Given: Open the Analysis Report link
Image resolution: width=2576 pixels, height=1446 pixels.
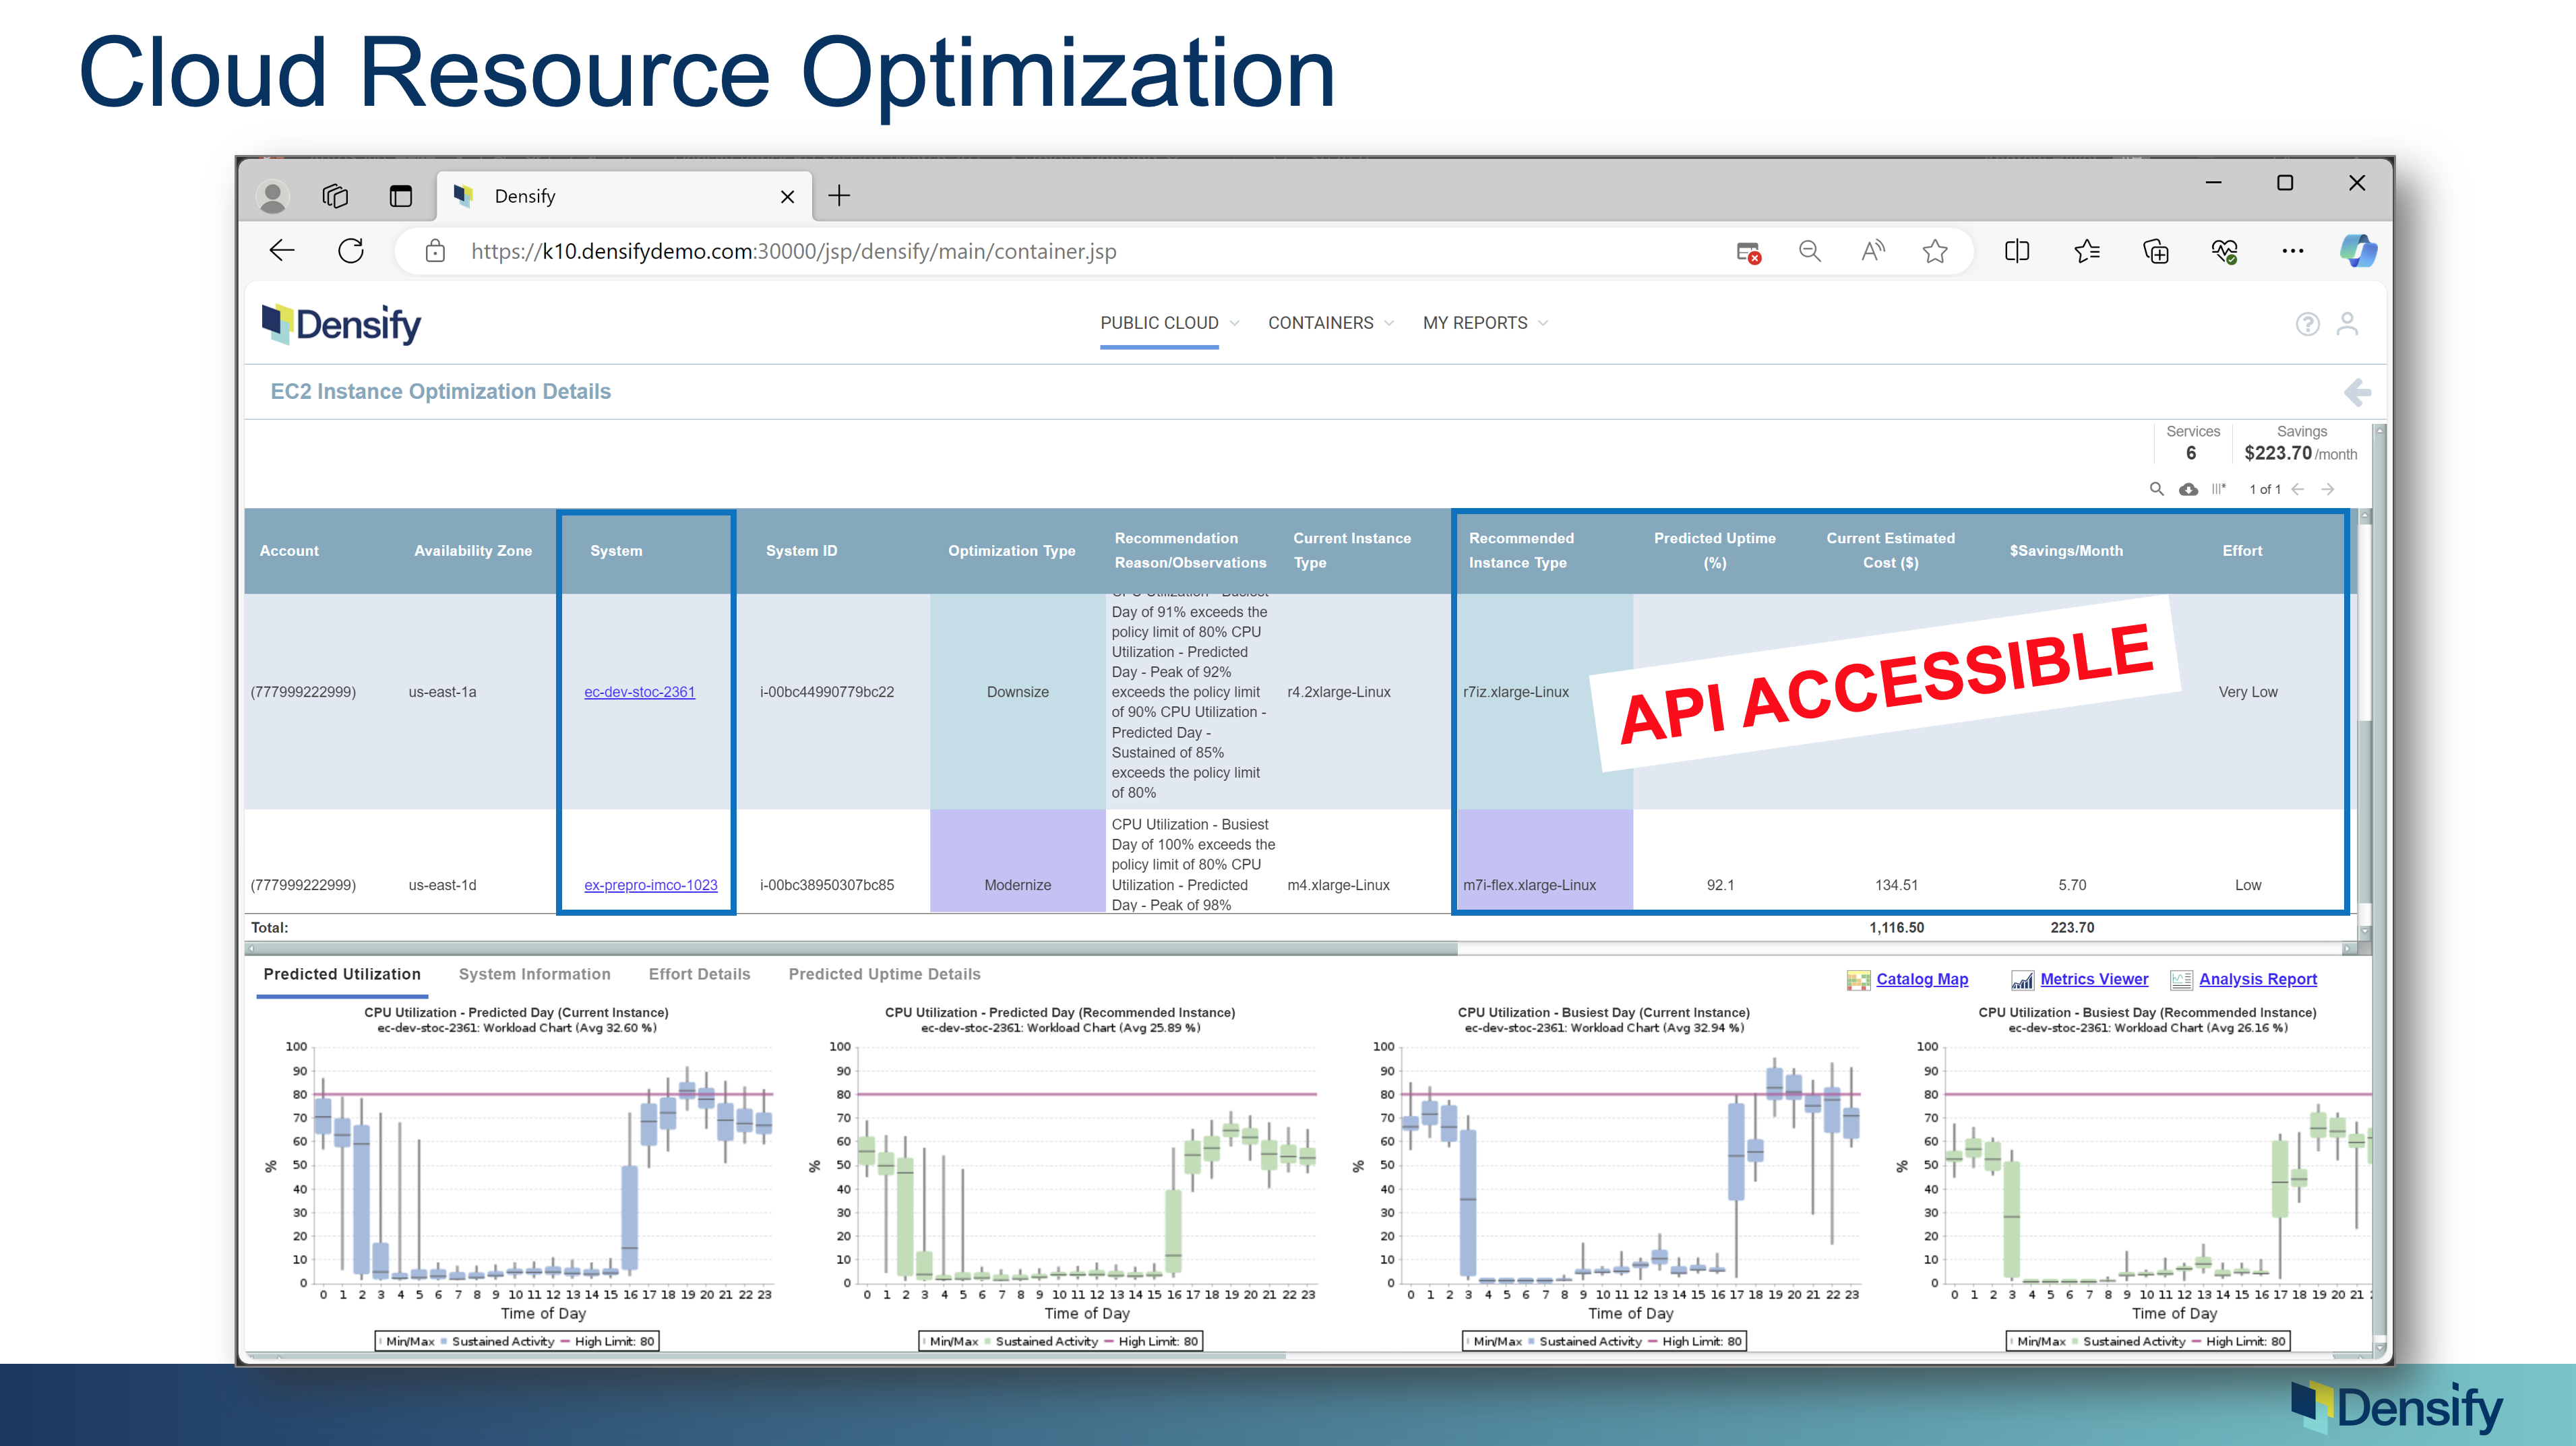Looking at the screenshot, I should click(x=2257, y=979).
